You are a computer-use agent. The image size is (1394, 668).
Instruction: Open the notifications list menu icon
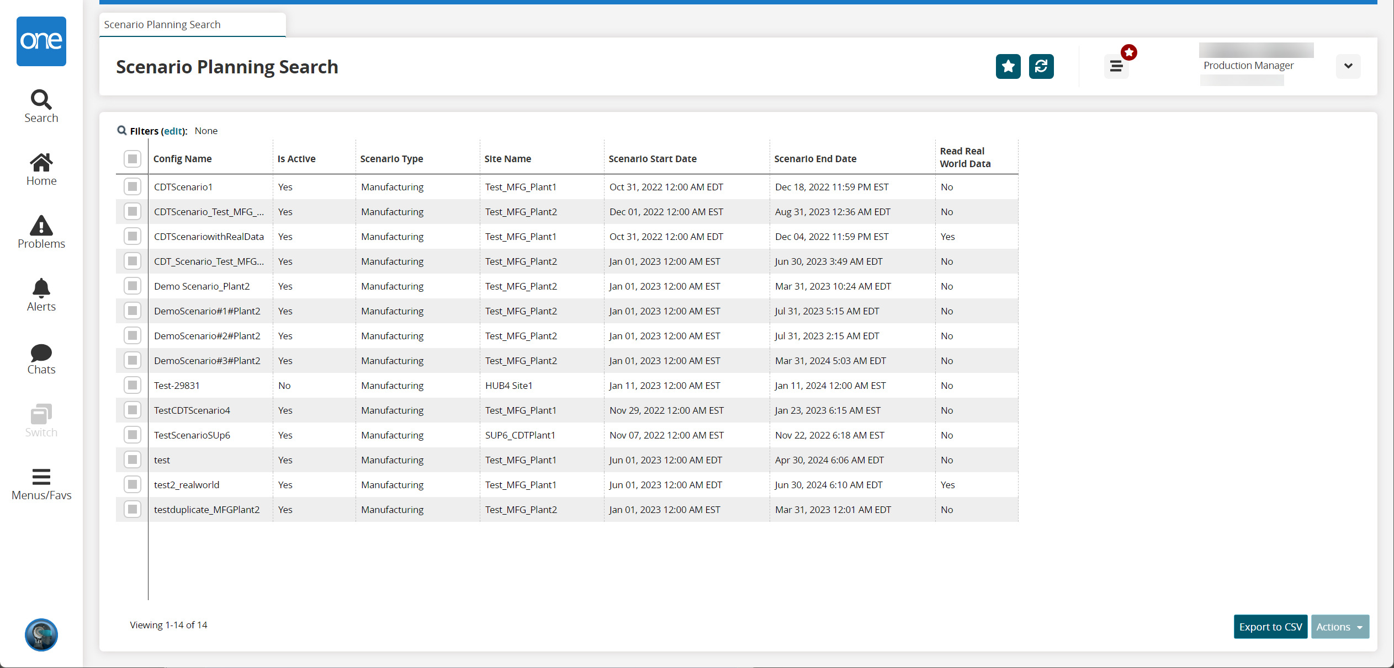[1116, 67]
